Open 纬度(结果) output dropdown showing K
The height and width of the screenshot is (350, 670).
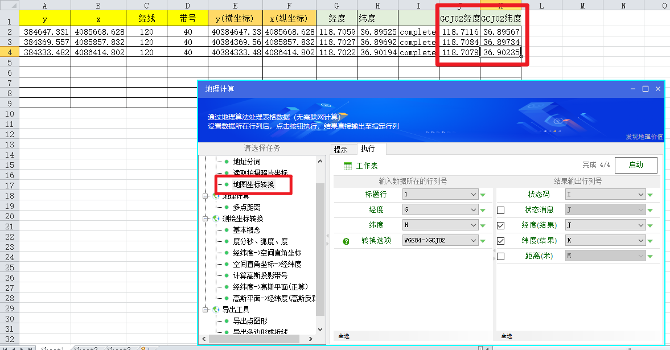[605, 241]
